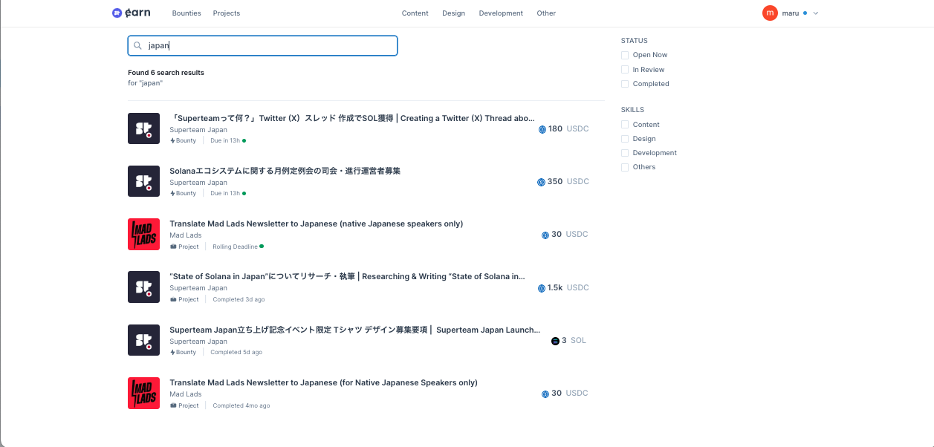Click USDC coin icon beside 350 reward
This screenshot has width=934, height=447.
541,182
